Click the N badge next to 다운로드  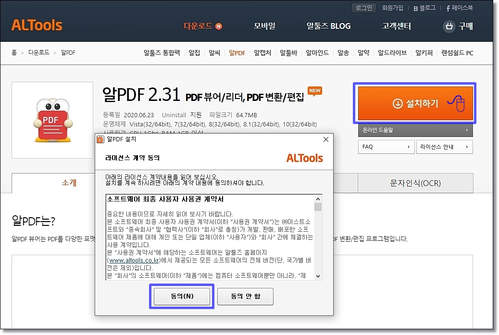point(219,26)
